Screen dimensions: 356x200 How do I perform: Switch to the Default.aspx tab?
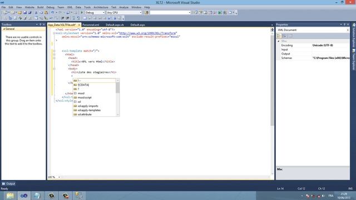[137, 24]
